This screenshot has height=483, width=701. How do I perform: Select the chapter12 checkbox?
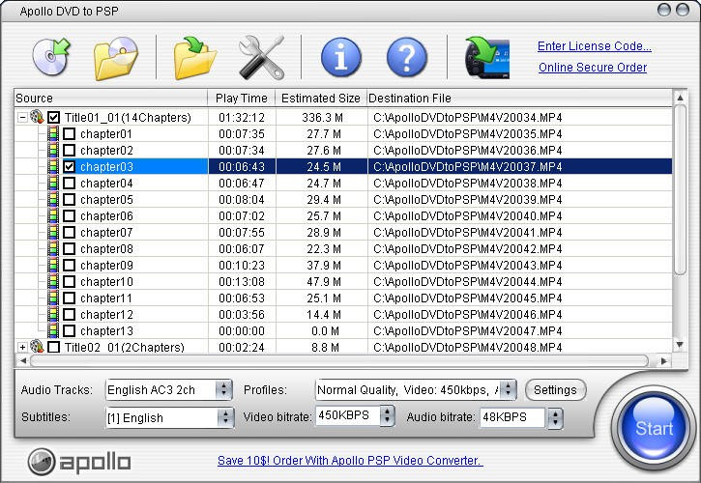click(x=69, y=315)
